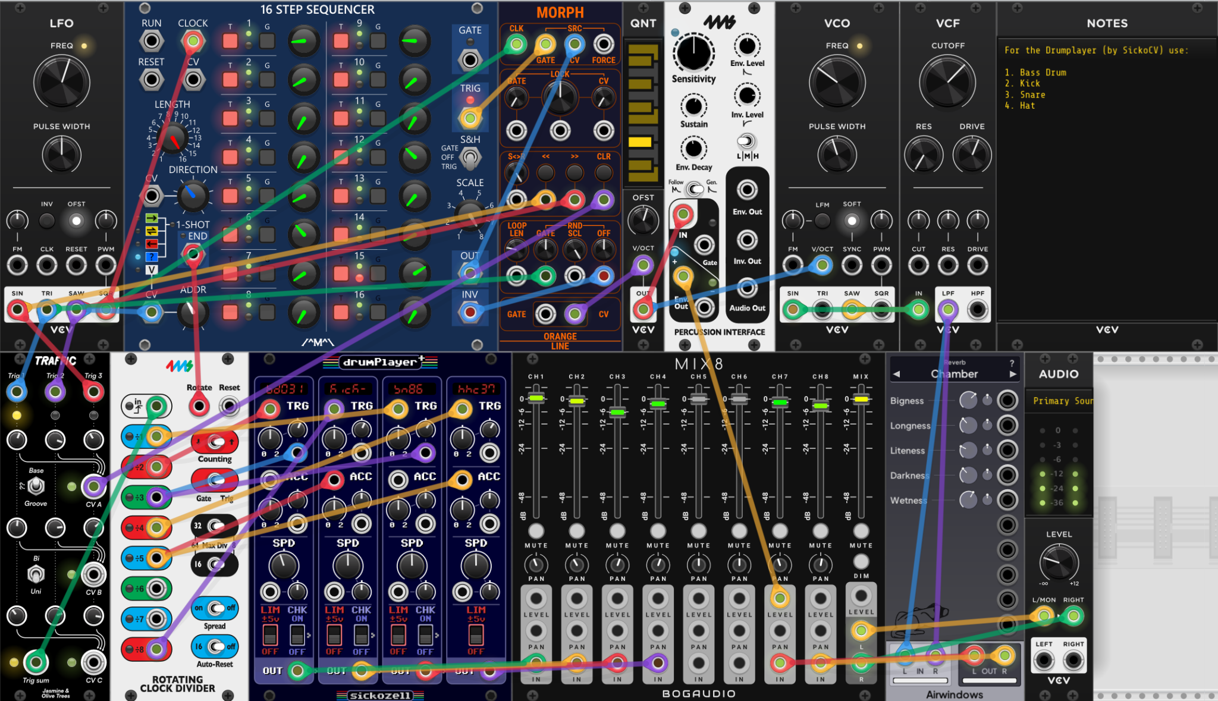The height and width of the screenshot is (701, 1218).
Task: Click the VCF CUTOFF knob
Action: click(x=947, y=83)
